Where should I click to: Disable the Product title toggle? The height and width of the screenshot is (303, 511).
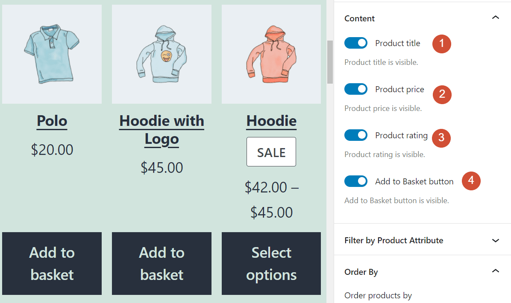coord(356,43)
